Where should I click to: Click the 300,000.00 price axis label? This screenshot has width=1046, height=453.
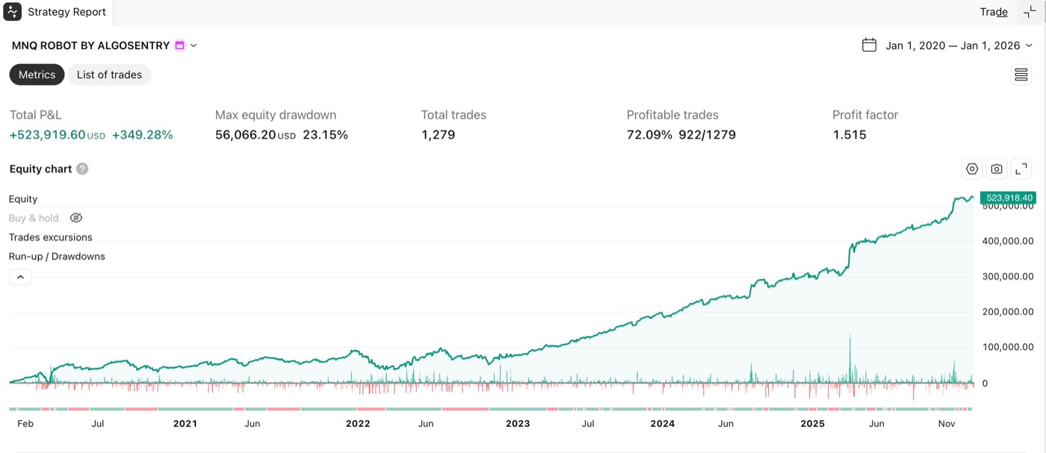coord(1006,277)
